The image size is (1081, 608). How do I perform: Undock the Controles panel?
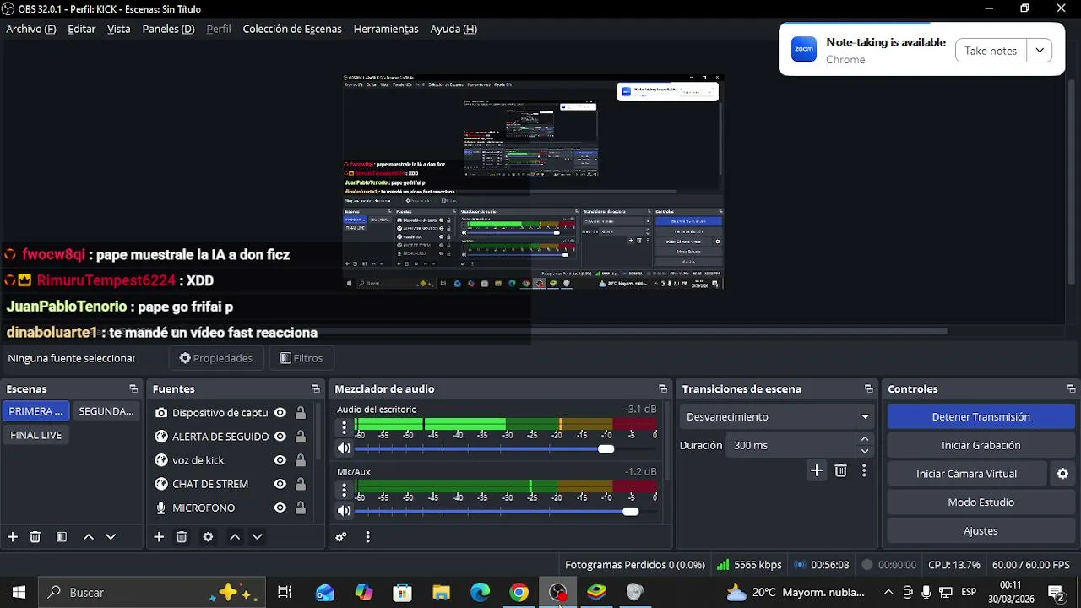(1072, 389)
